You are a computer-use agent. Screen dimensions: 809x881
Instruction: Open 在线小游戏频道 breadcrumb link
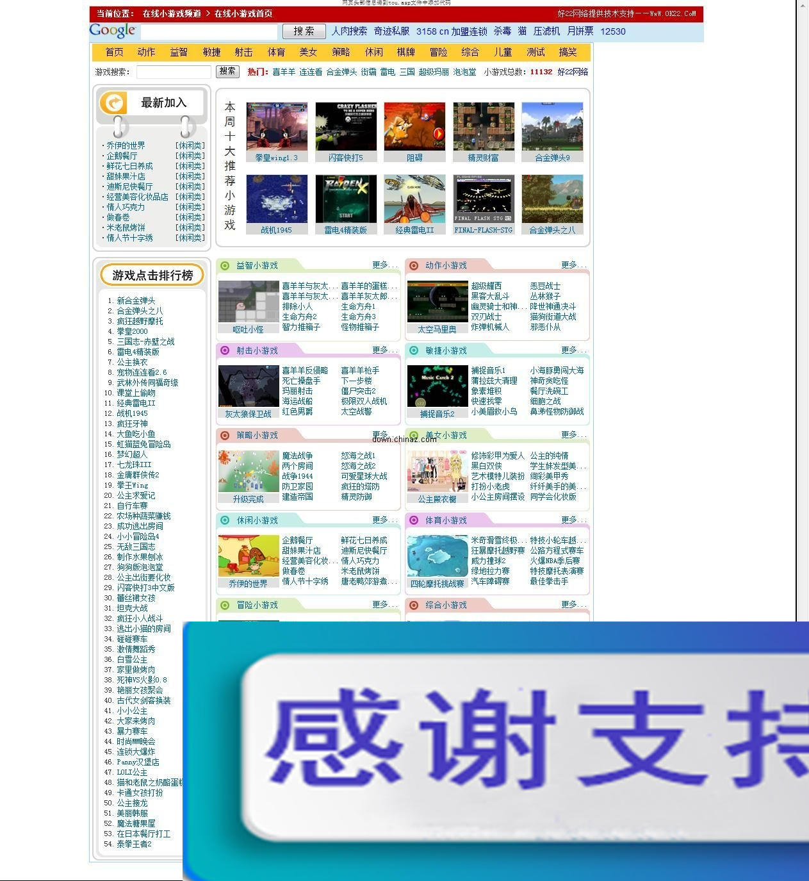172,13
